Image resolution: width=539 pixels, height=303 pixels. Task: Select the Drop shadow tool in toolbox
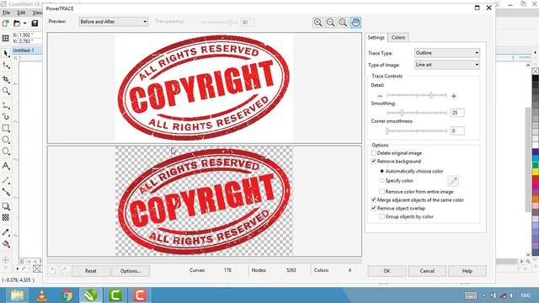point(6,206)
